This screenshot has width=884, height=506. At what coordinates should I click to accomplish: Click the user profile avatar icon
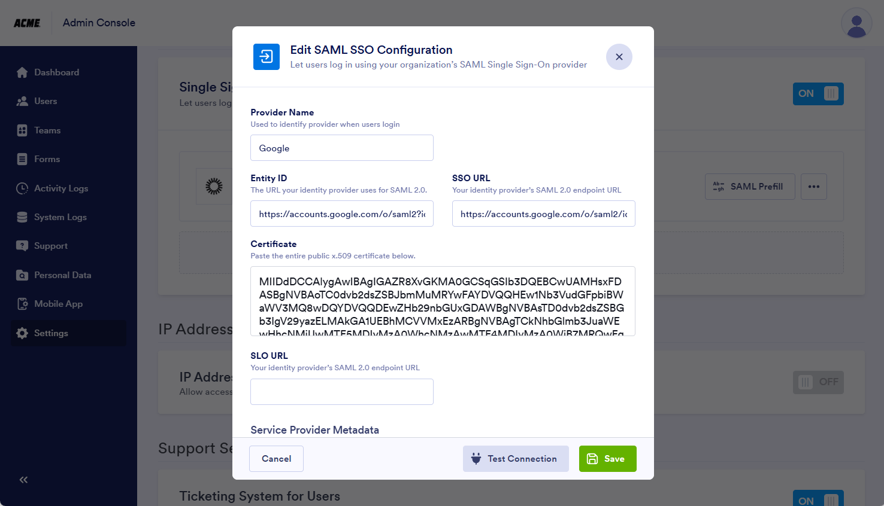point(856,23)
